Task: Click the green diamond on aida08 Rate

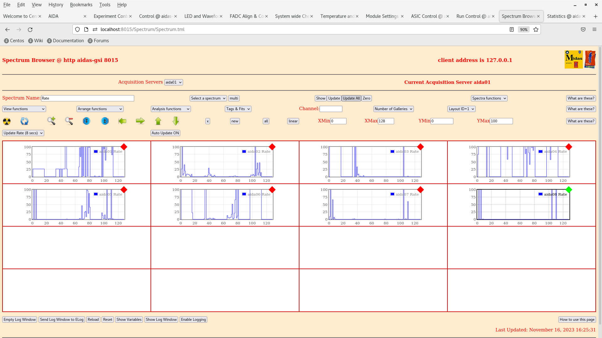Action: pos(569,190)
